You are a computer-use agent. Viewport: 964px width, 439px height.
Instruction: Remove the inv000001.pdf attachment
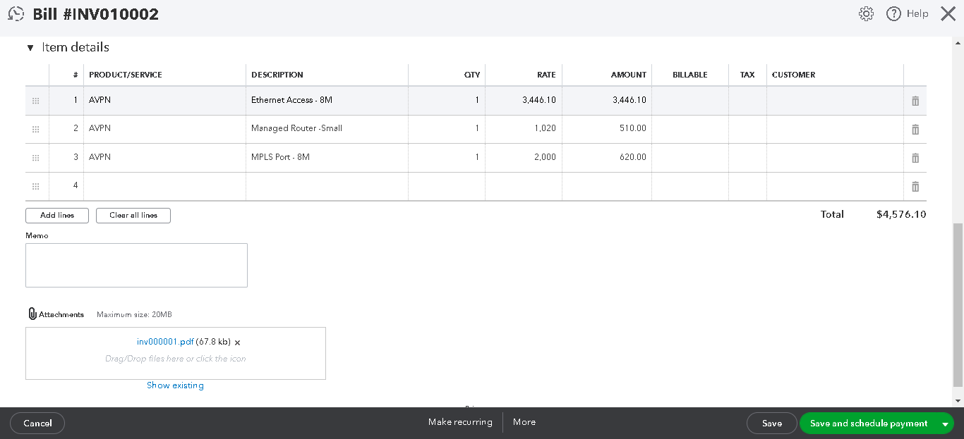click(237, 343)
